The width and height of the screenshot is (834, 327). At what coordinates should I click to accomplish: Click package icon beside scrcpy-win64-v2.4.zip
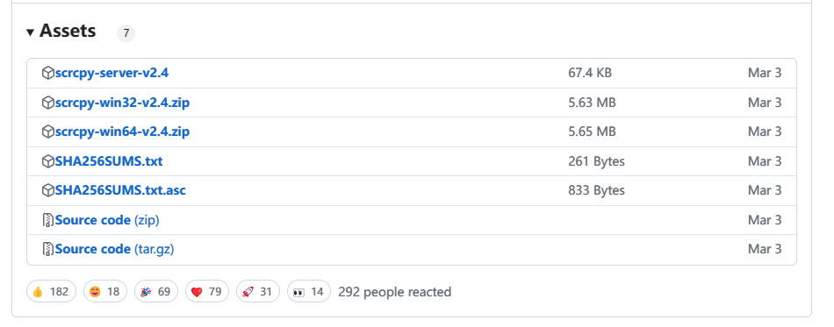click(x=48, y=132)
